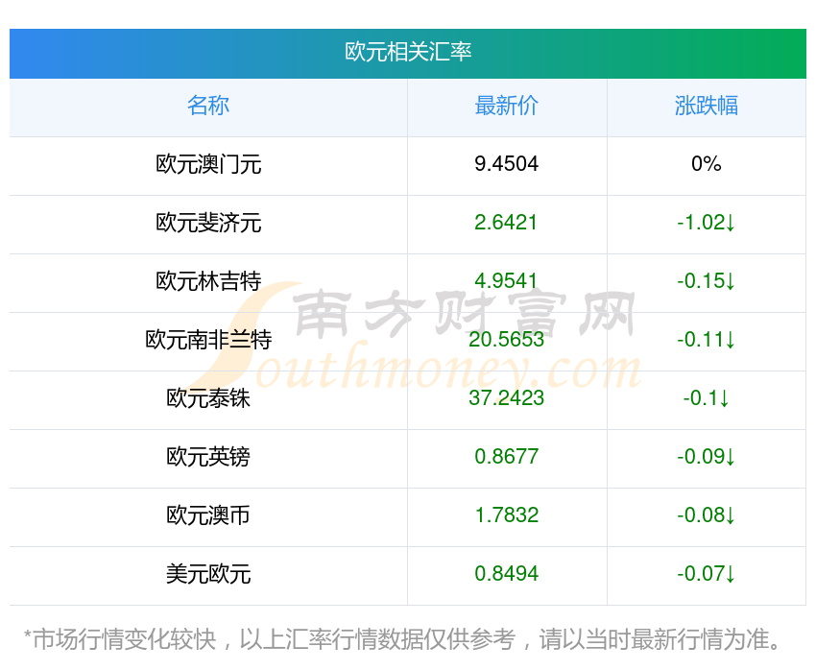Click the -0.1↓ change value
The height and width of the screenshot is (670, 816).
707,398
